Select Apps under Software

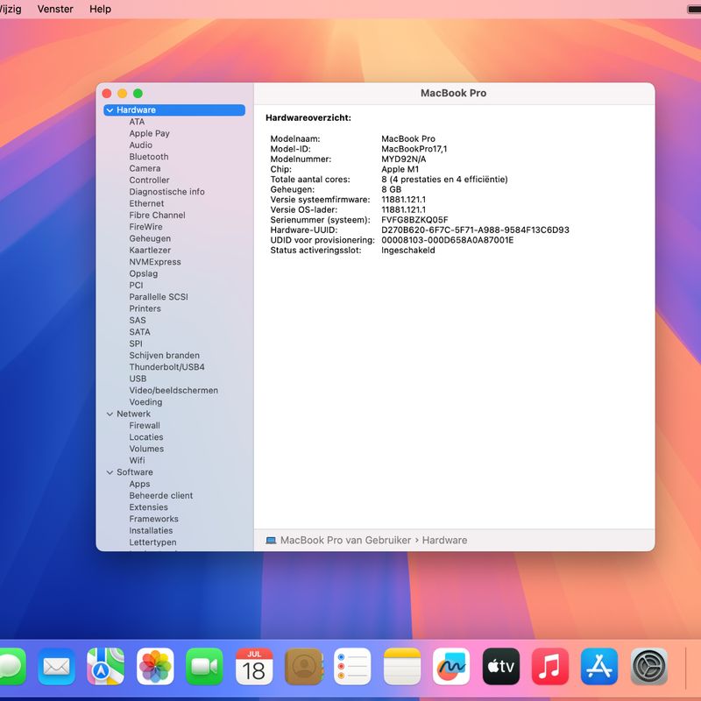click(x=139, y=484)
